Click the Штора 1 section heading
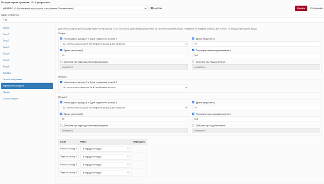 (62, 33)
